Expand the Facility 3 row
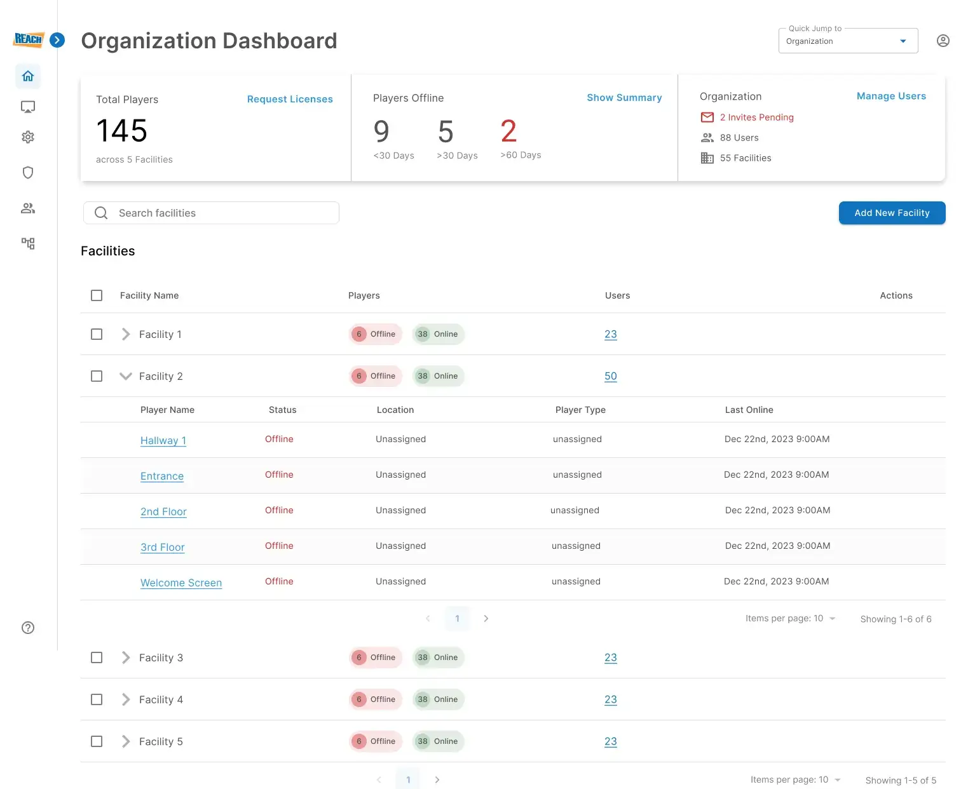The height and width of the screenshot is (789, 961). coord(125,657)
